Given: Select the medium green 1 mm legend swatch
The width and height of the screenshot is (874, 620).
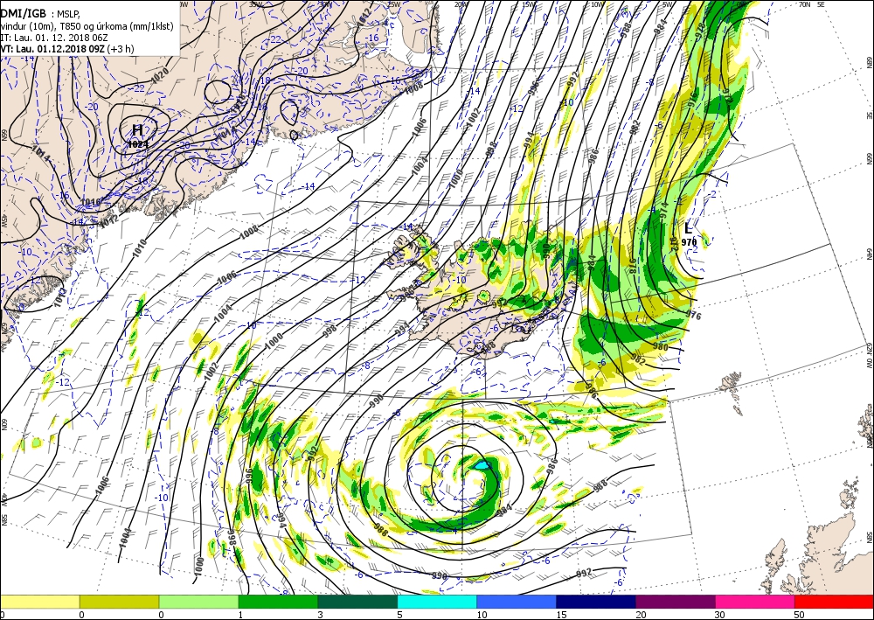Looking at the screenshot, I should (278, 602).
